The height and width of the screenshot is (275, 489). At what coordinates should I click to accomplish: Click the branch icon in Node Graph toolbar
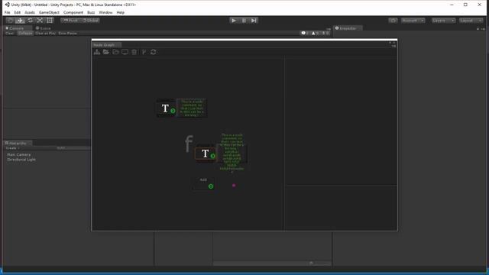[x=144, y=52]
